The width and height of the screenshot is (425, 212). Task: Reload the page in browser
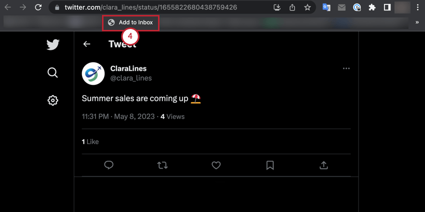point(38,7)
